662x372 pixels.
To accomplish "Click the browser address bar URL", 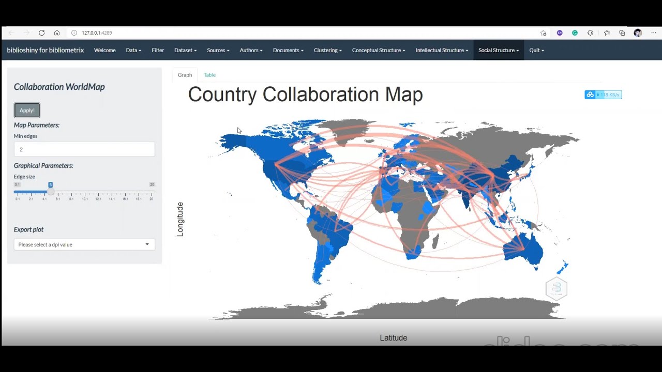I will (97, 33).
